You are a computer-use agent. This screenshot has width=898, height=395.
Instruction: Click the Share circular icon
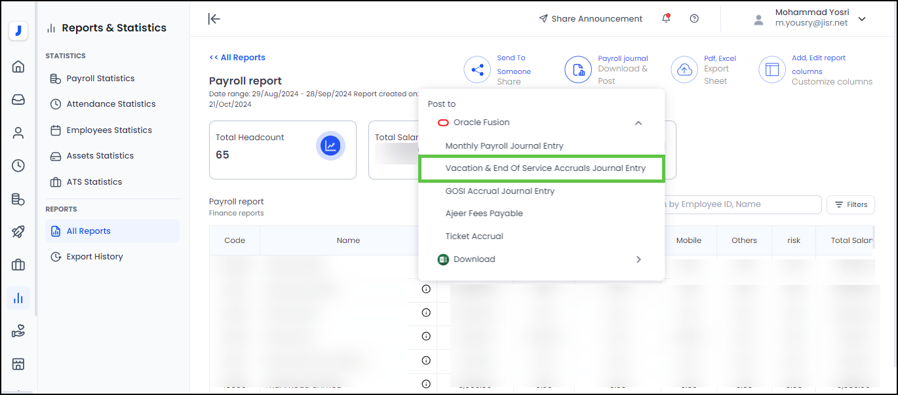477,69
